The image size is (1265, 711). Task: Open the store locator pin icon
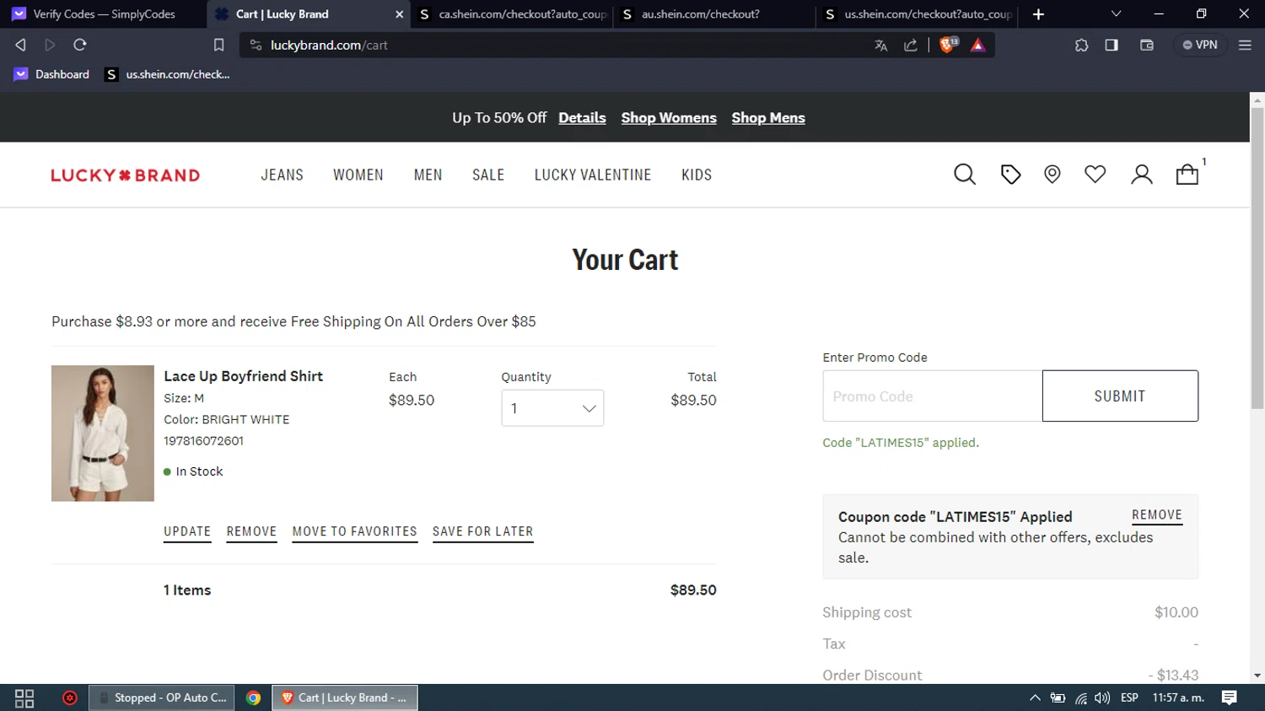click(1052, 175)
